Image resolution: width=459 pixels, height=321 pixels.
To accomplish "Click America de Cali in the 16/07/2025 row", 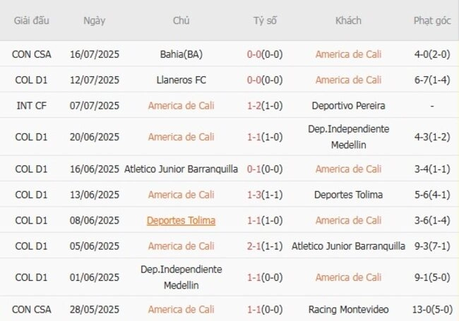I will click(x=348, y=54).
